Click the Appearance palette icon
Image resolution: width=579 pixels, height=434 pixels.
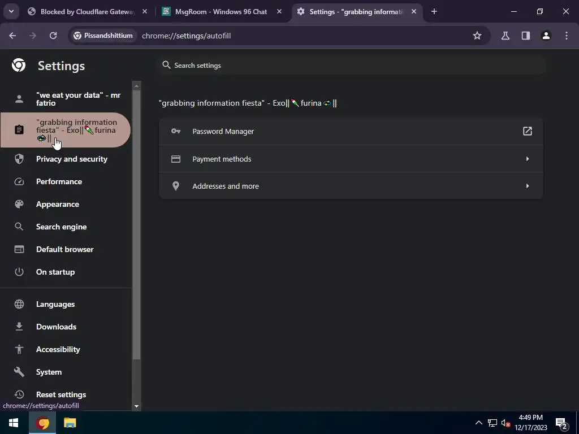(x=19, y=204)
